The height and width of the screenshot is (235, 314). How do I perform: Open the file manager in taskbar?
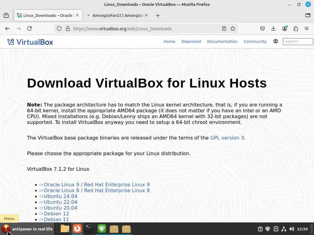[x=65, y=229]
